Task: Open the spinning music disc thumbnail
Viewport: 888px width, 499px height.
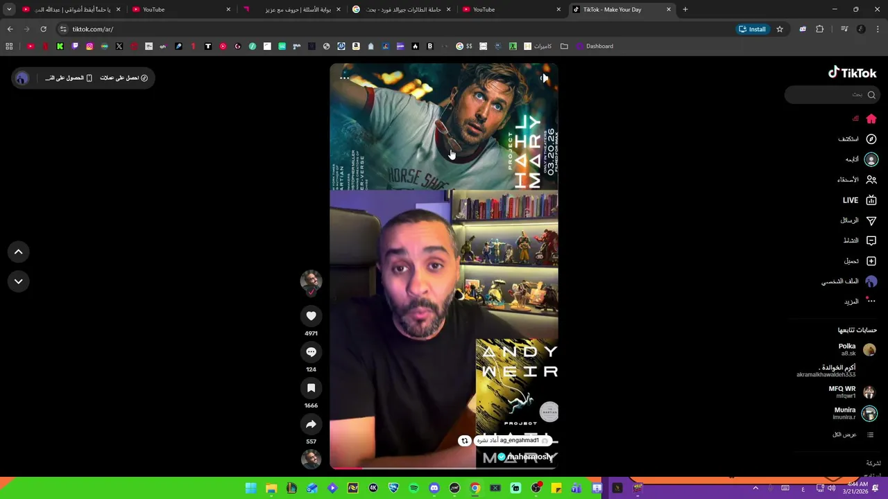Action: tap(311, 459)
